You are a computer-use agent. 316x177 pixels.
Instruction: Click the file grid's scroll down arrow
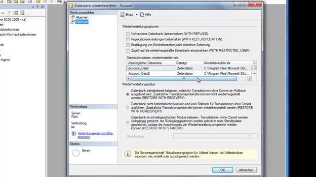click(254, 74)
